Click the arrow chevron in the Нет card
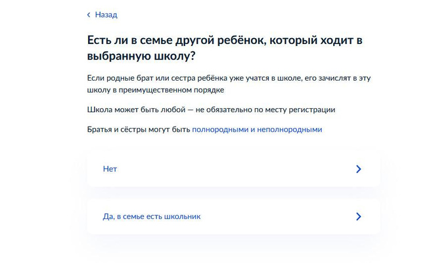The height and width of the screenshot is (263, 431). (358, 169)
